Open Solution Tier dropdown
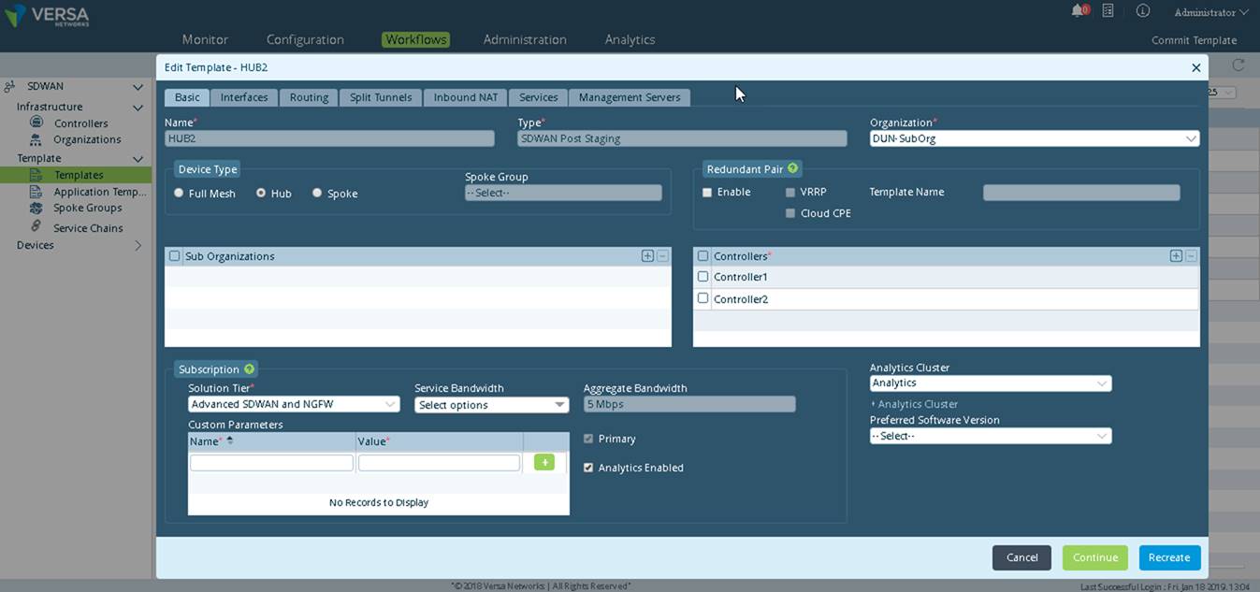The width and height of the screenshot is (1260, 592). pyautogui.click(x=294, y=405)
